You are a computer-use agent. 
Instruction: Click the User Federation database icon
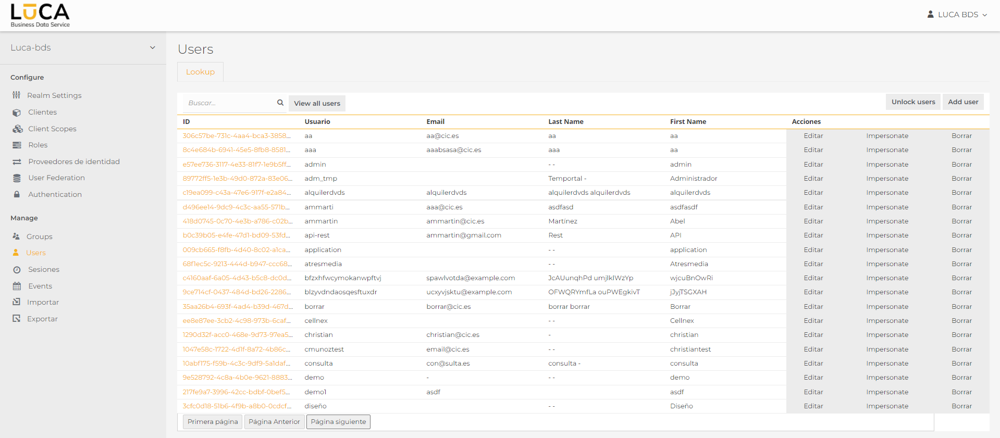click(x=17, y=178)
